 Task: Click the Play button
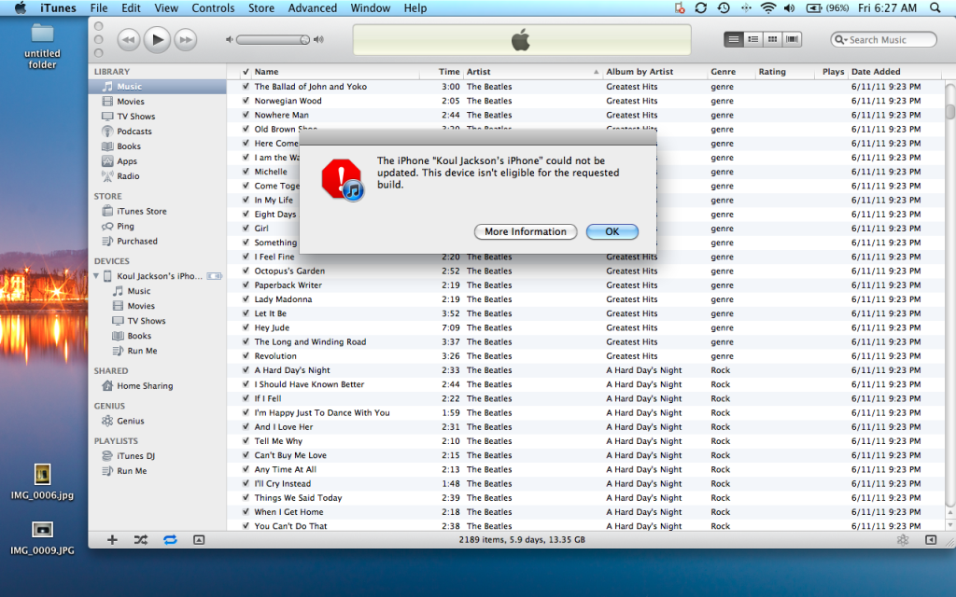pyautogui.click(x=157, y=39)
